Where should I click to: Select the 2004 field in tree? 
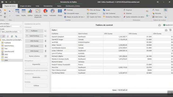tap(6, 60)
